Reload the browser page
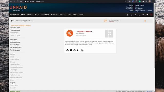This screenshot has height=92, width=164. pyautogui.click(x=18, y=1)
